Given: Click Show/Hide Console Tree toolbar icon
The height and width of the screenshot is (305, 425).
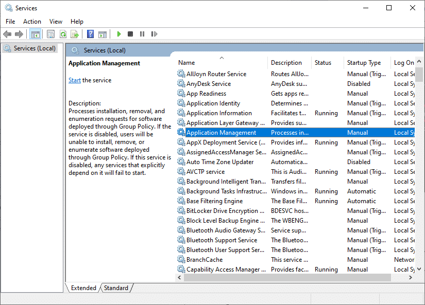Looking at the screenshot, I should 36,34.
